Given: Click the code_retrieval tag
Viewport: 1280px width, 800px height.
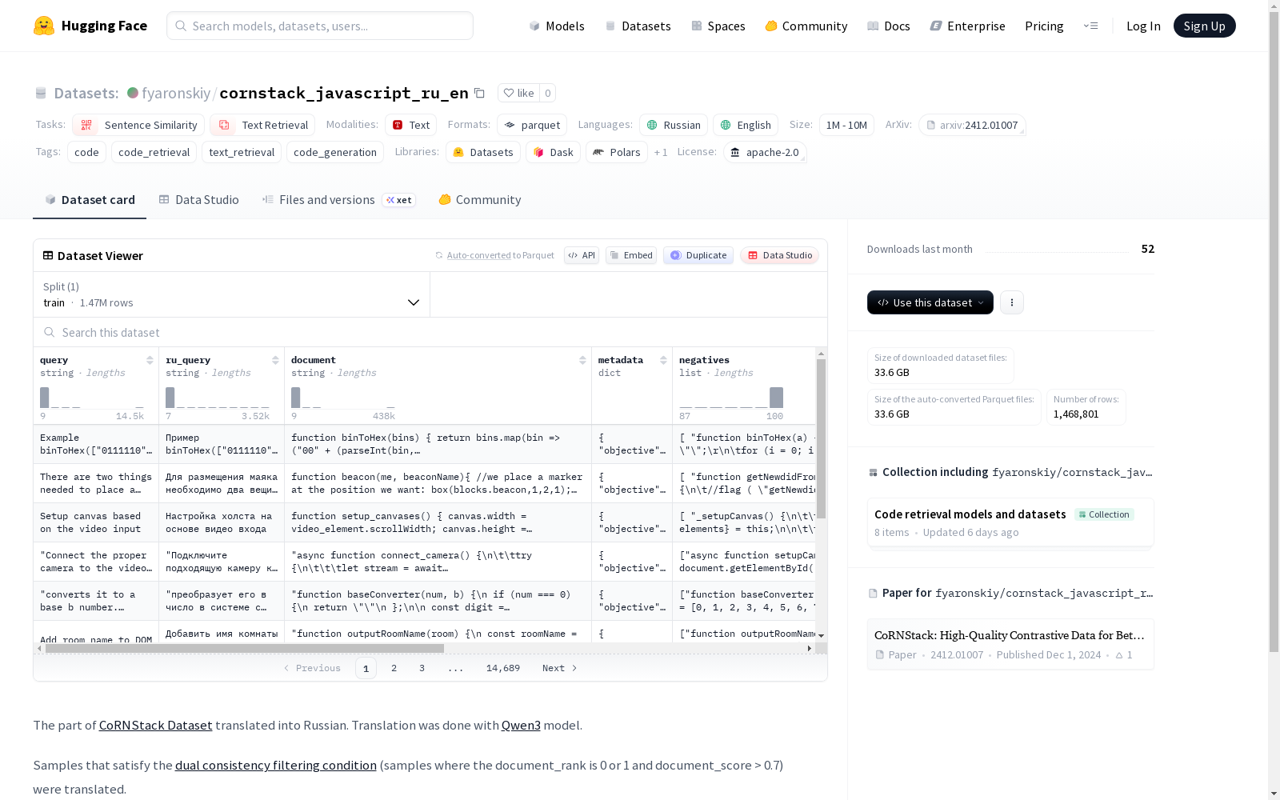Looking at the screenshot, I should (154, 152).
